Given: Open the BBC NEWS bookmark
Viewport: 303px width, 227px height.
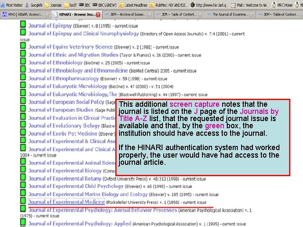Looking at the screenshot, I should pos(104,5).
